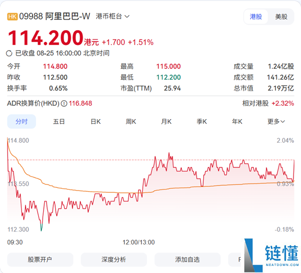Image resolution: width=301 pixels, height=273 pixels.
Task: Click the green low point on intraday chart
Action: coord(41,227)
